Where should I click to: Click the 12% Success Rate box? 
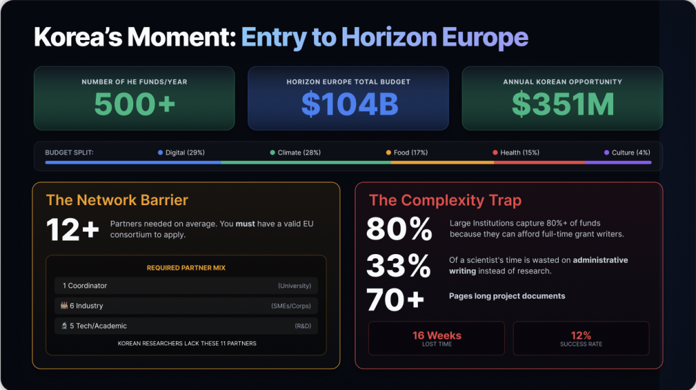pyautogui.click(x=581, y=338)
